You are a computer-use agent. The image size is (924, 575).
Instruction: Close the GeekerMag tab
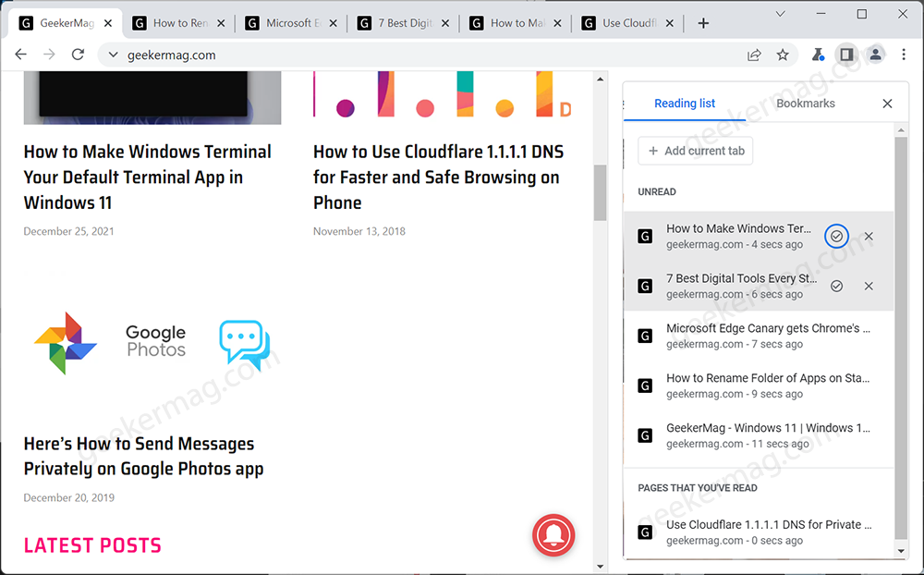[x=108, y=23]
